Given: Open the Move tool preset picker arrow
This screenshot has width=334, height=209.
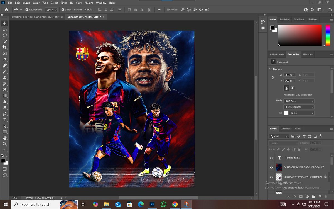Looking at the screenshot, I should pos(21,10).
